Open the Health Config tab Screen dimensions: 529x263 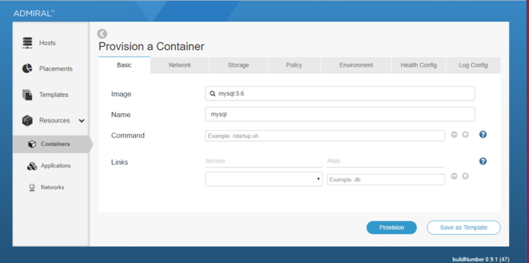418,65
